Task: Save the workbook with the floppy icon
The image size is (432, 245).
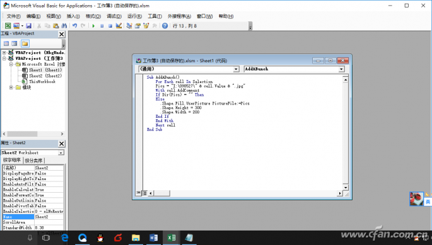Action: pos(28,26)
